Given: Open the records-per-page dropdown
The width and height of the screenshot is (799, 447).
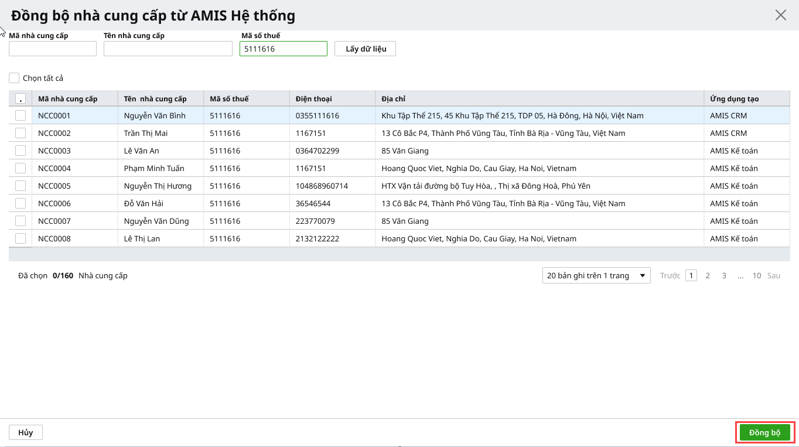Looking at the screenshot, I should point(596,275).
